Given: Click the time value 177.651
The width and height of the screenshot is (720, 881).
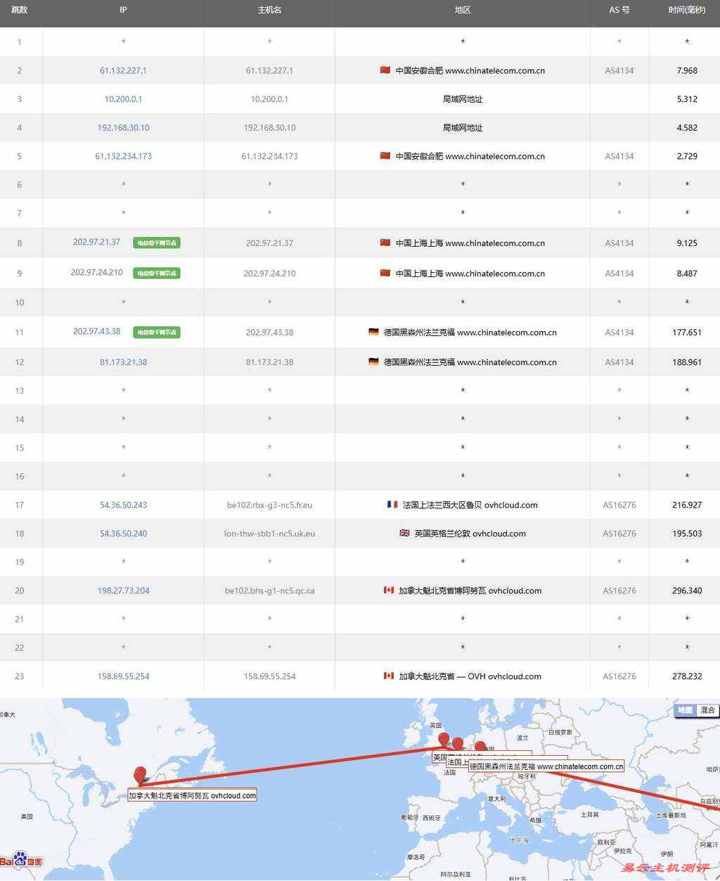Looking at the screenshot, I should [687, 332].
